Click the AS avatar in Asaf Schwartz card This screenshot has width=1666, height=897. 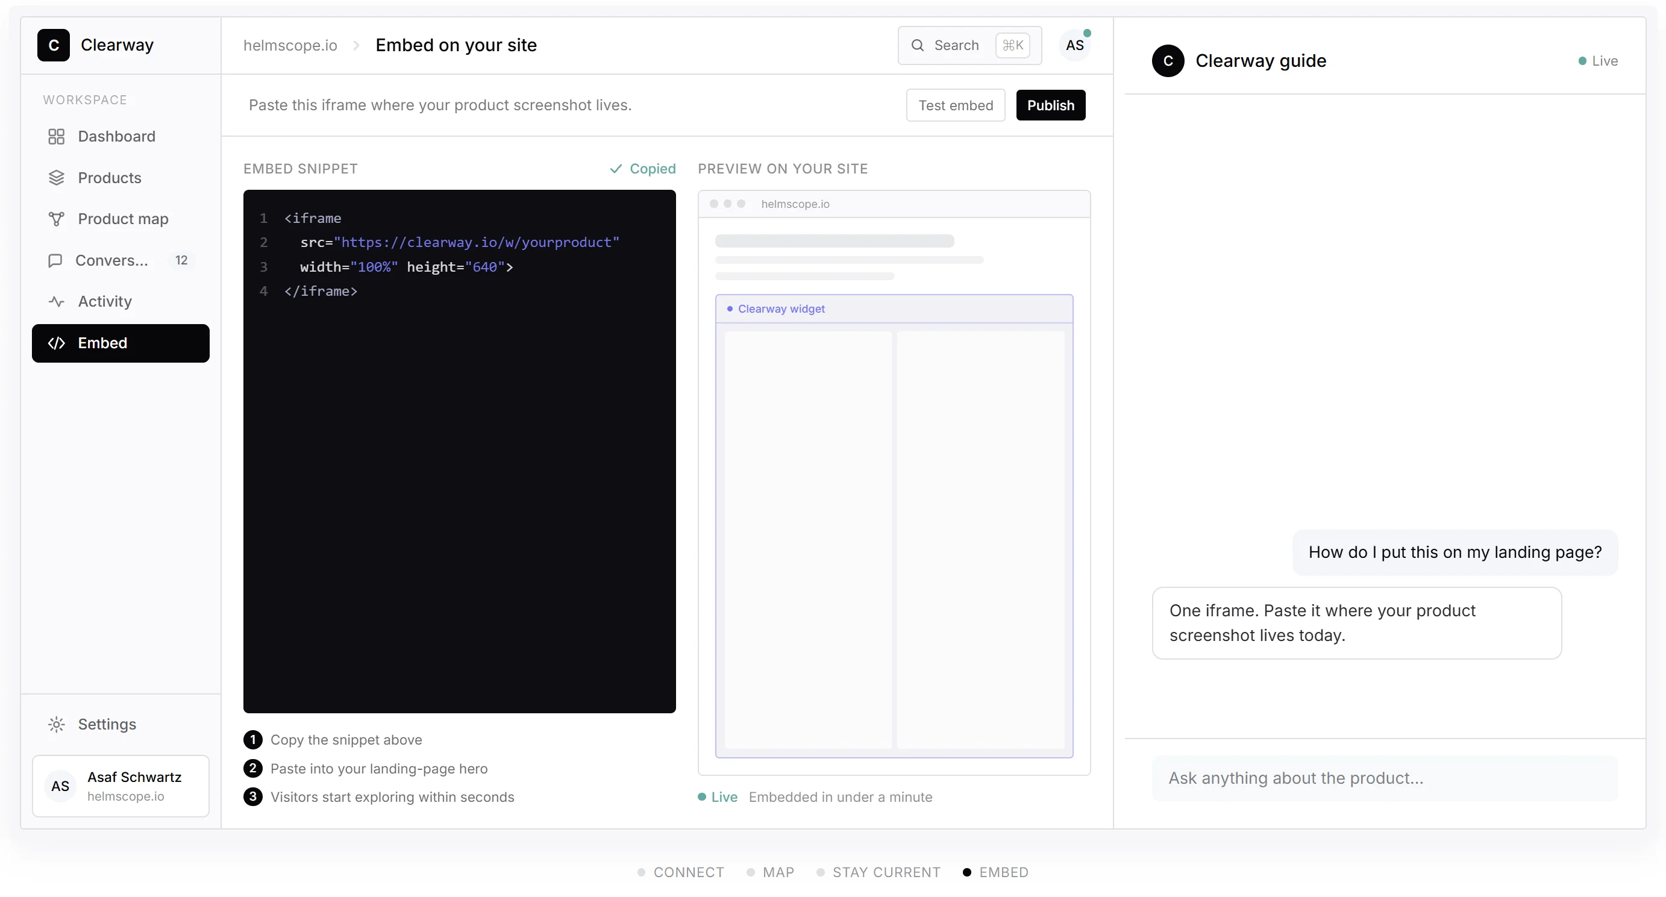coord(60,786)
